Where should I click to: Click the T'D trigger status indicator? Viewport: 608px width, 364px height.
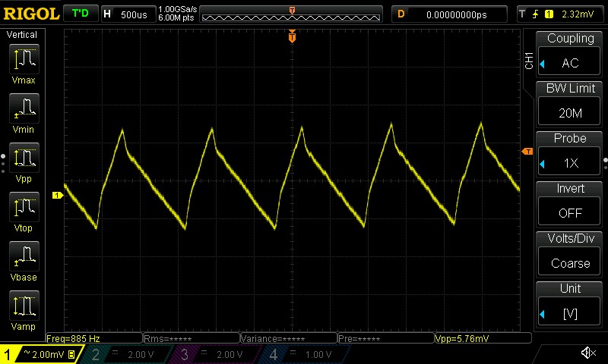coord(81,14)
